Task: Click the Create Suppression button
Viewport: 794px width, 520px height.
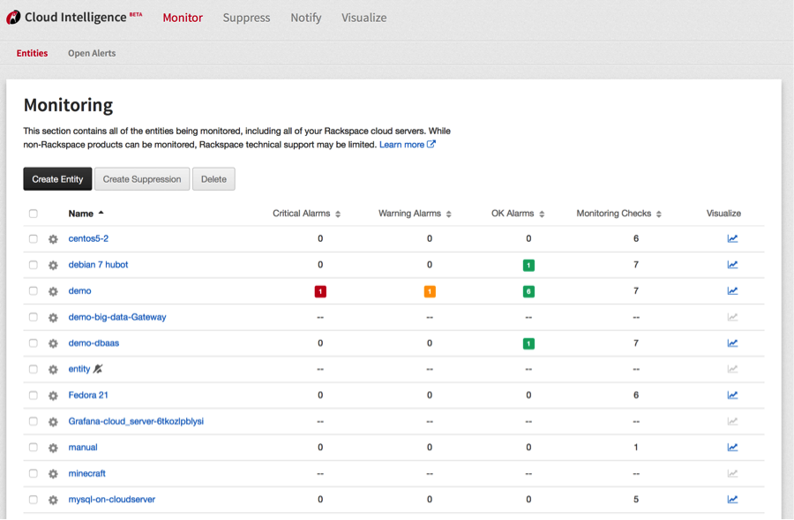Action: (142, 179)
